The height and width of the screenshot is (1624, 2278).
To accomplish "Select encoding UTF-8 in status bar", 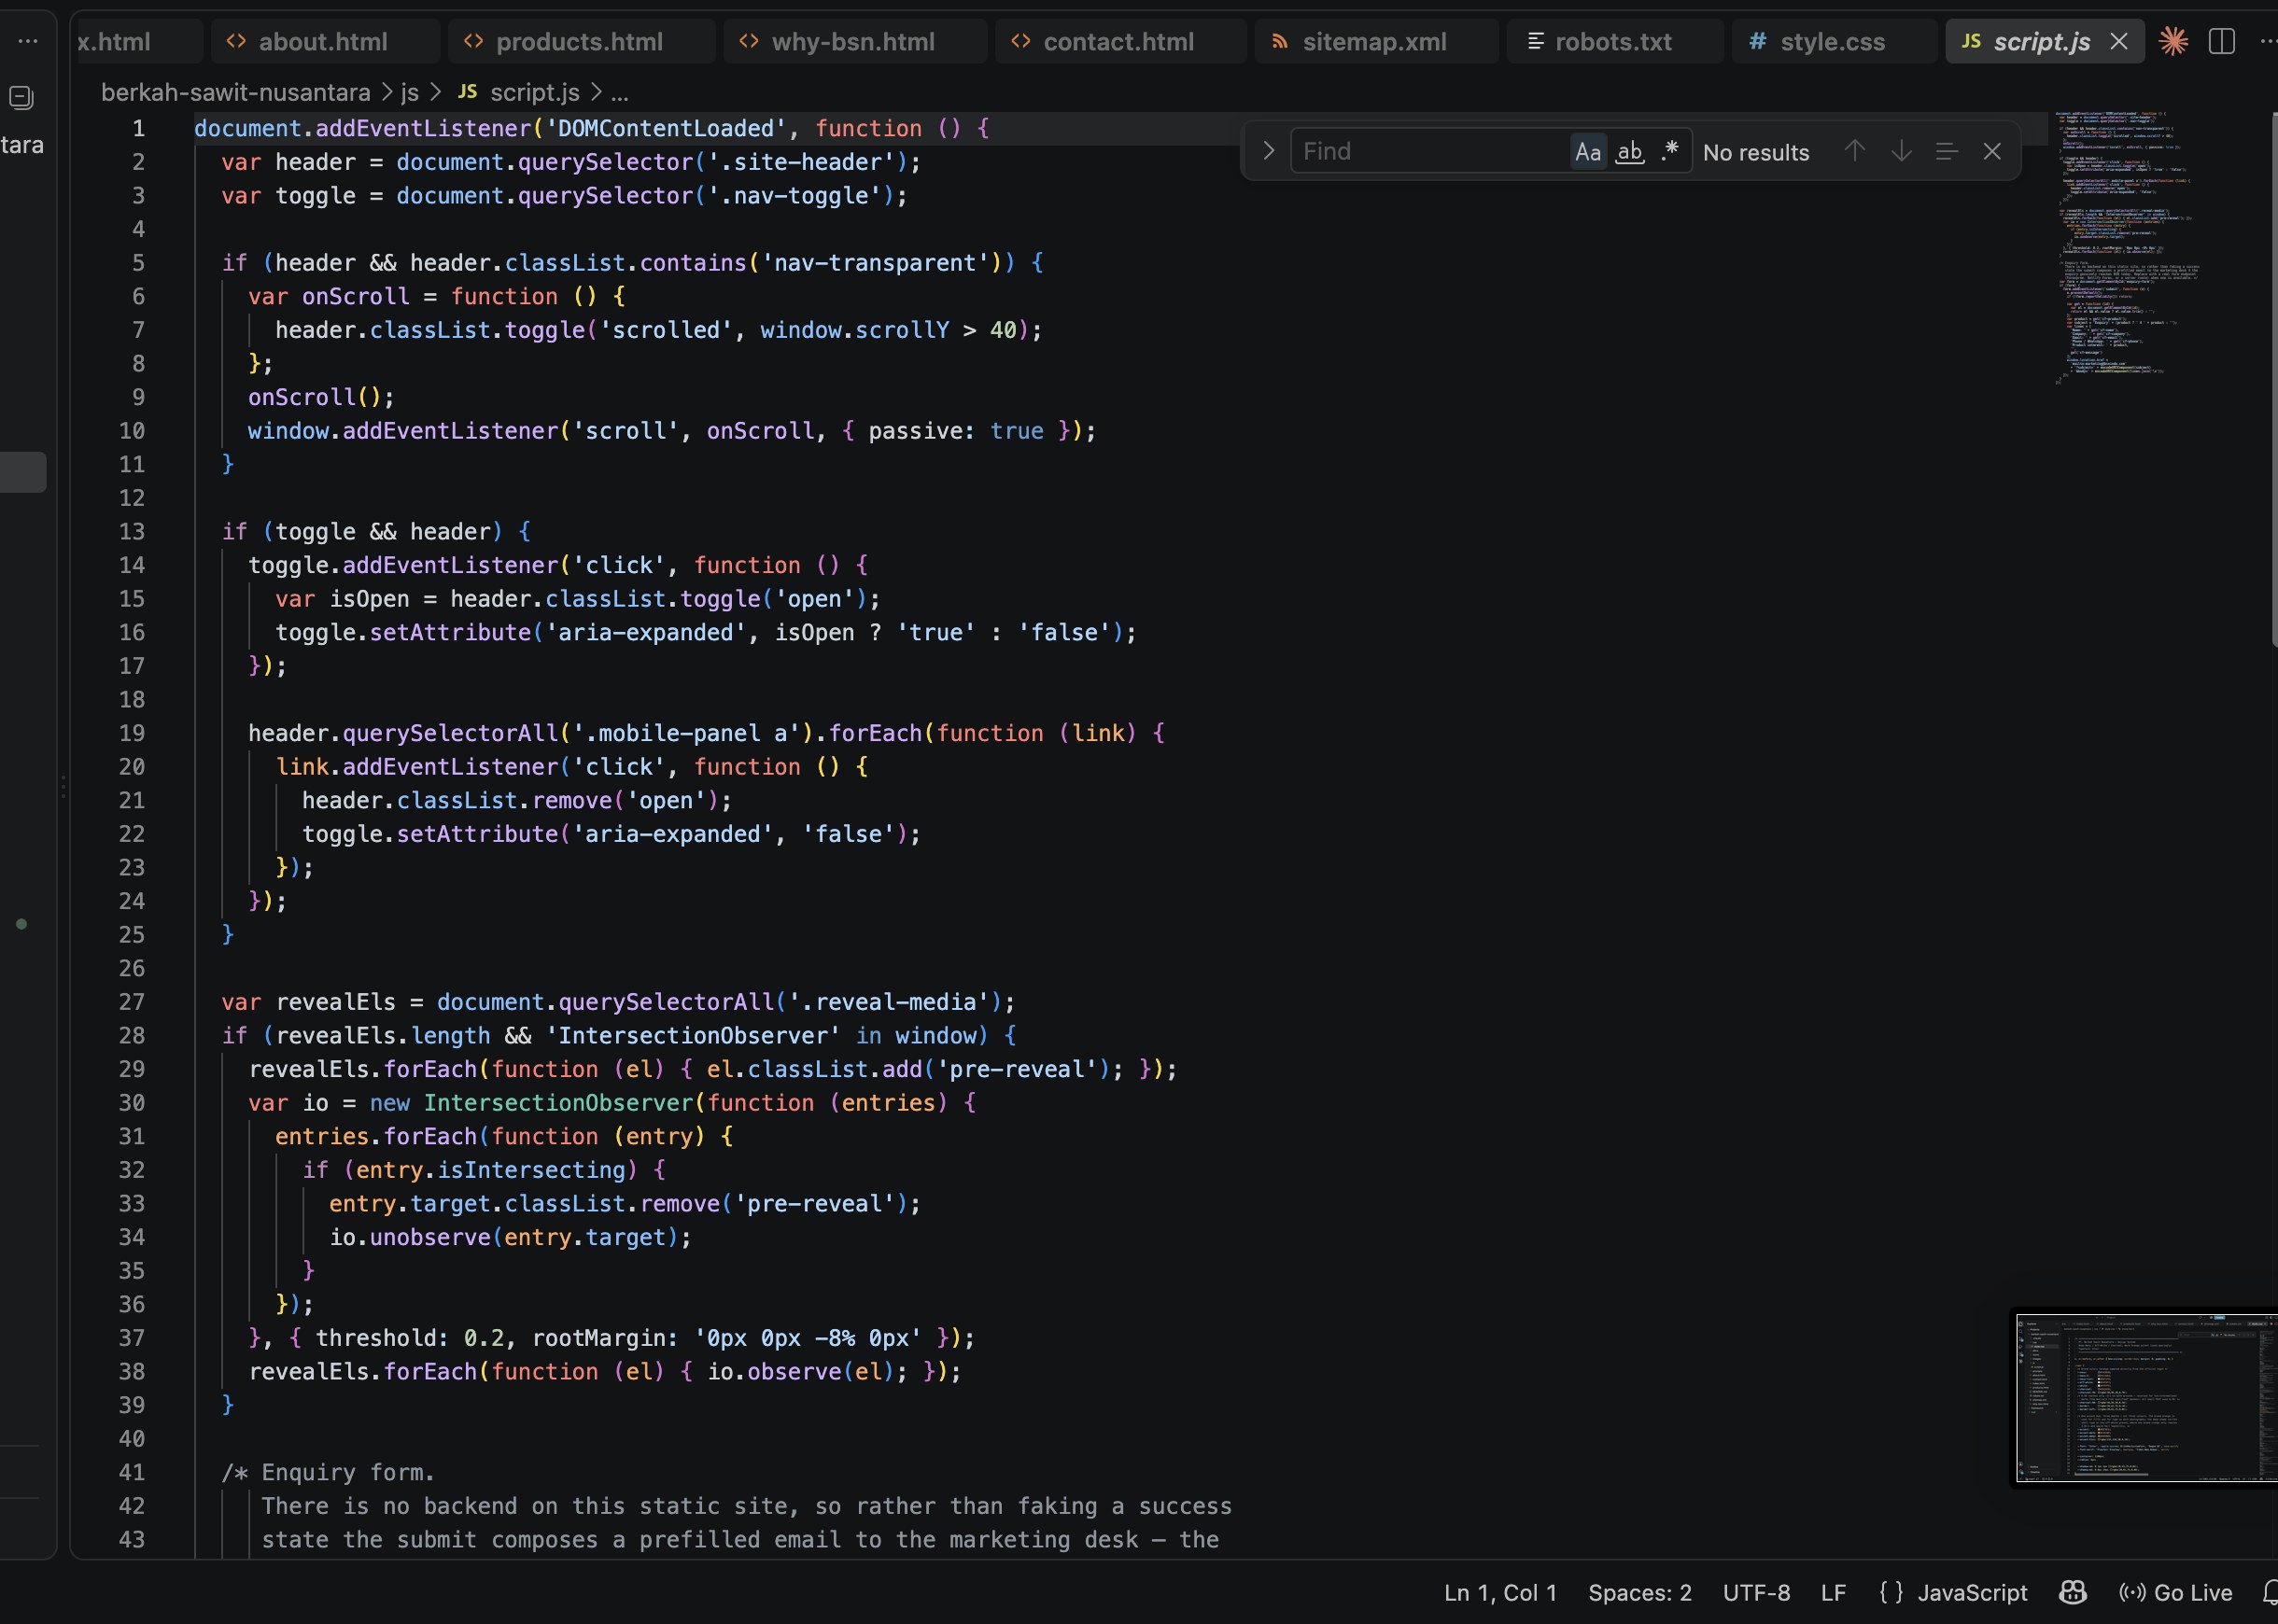I will [1756, 1593].
